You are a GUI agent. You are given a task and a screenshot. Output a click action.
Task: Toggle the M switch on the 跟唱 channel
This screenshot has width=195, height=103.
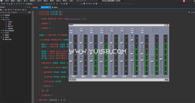102,31
